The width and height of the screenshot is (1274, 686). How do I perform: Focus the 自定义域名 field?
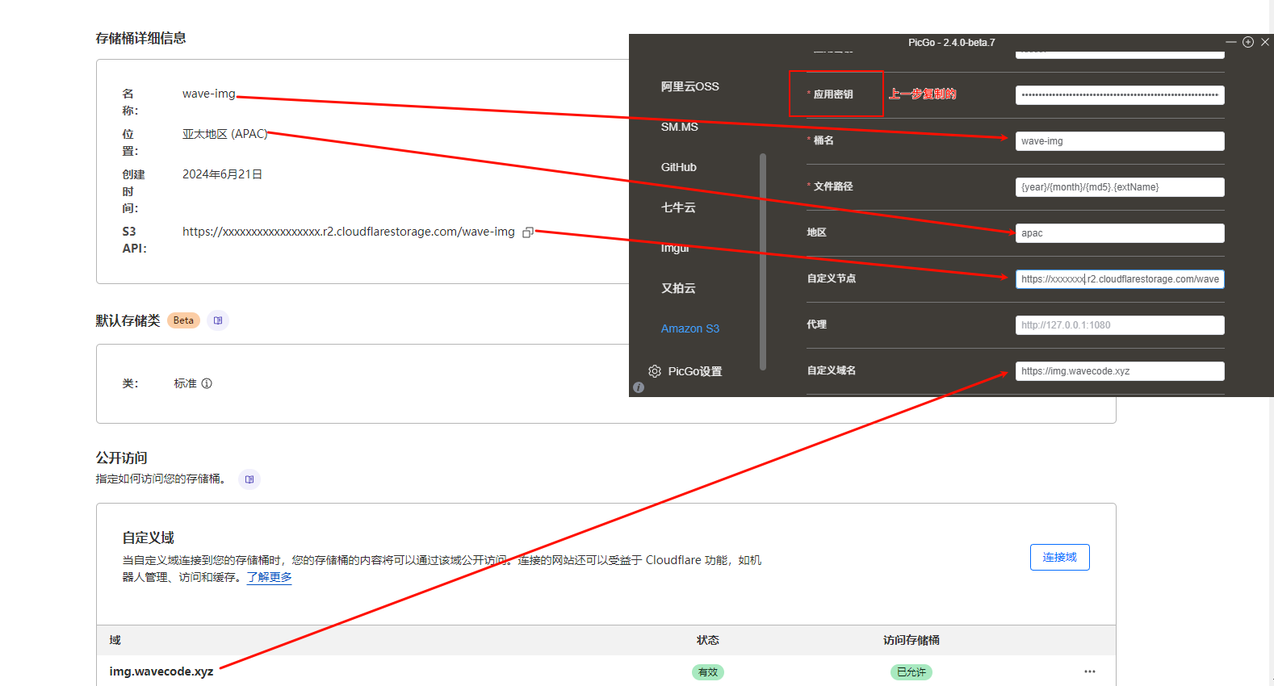pyautogui.click(x=1120, y=371)
